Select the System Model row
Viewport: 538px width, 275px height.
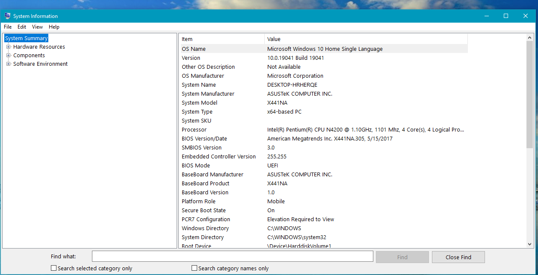(324, 102)
